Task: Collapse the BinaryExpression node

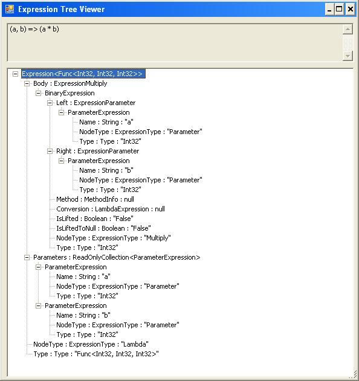Action: pyautogui.click(x=38, y=94)
